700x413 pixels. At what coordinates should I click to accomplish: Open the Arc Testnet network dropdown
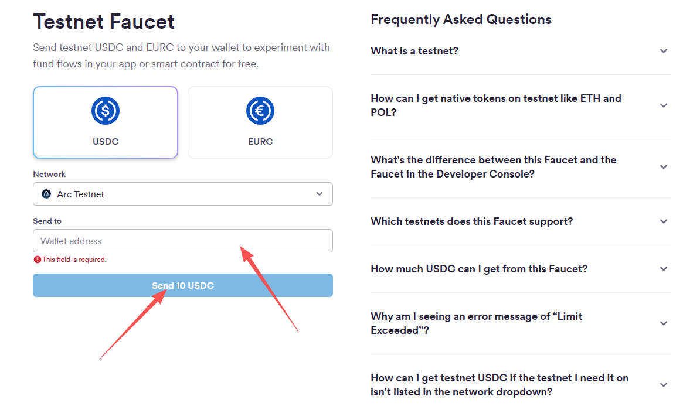[x=182, y=194]
